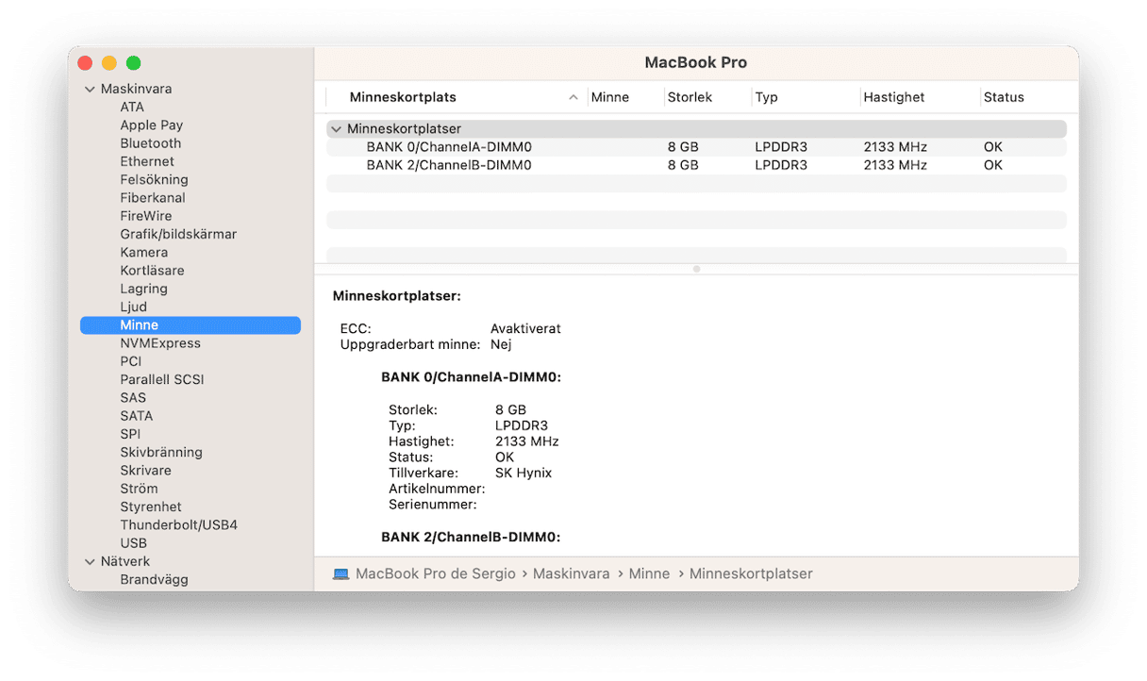Image resolution: width=1147 pixels, height=681 pixels.
Task: Click the BANK 2/ChannelB-DIMM0 detail heading
Action: click(x=472, y=538)
